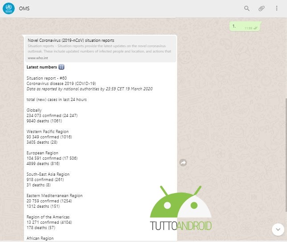Open the attachment paperclip menu

click(x=262, y=8)
